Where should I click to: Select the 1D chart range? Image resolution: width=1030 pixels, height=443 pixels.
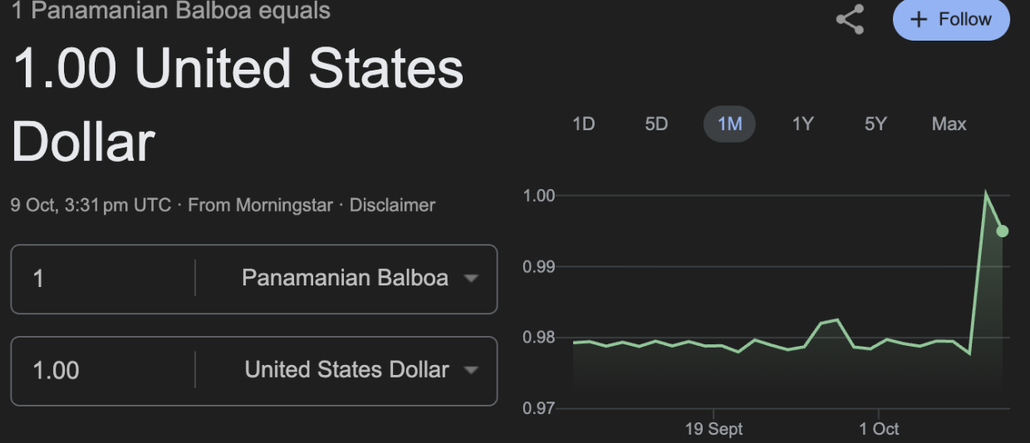click(584, 124)
